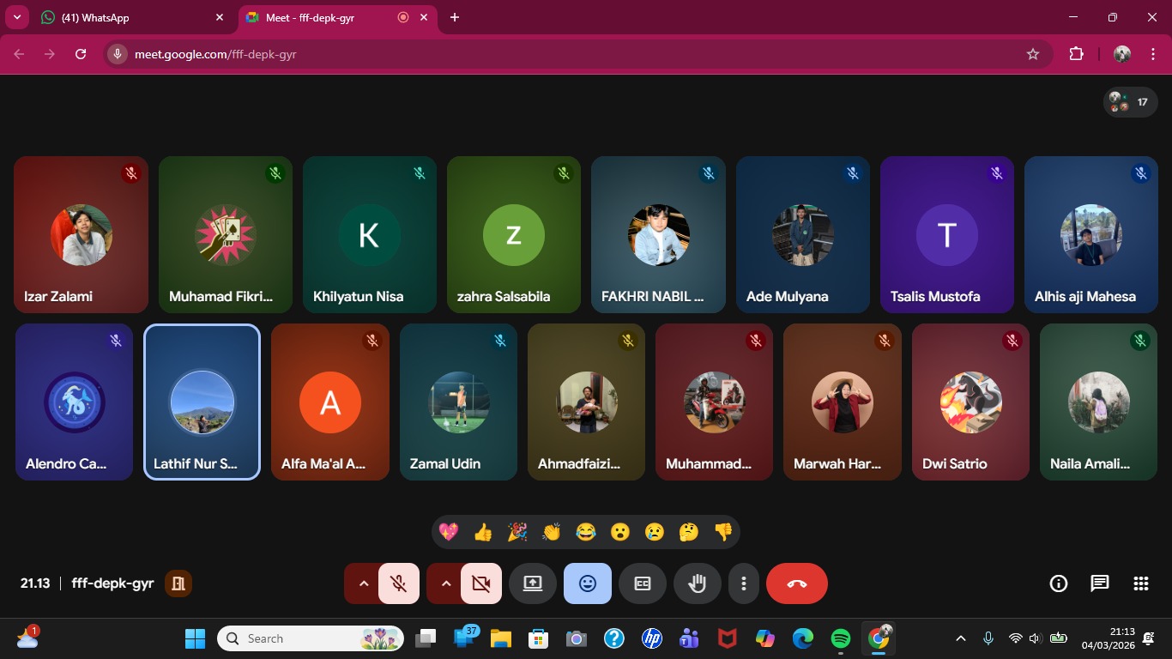The height and width of the screenshot is (659, 1172).
Task: Click the present screen button
Action: pos(533,583)
